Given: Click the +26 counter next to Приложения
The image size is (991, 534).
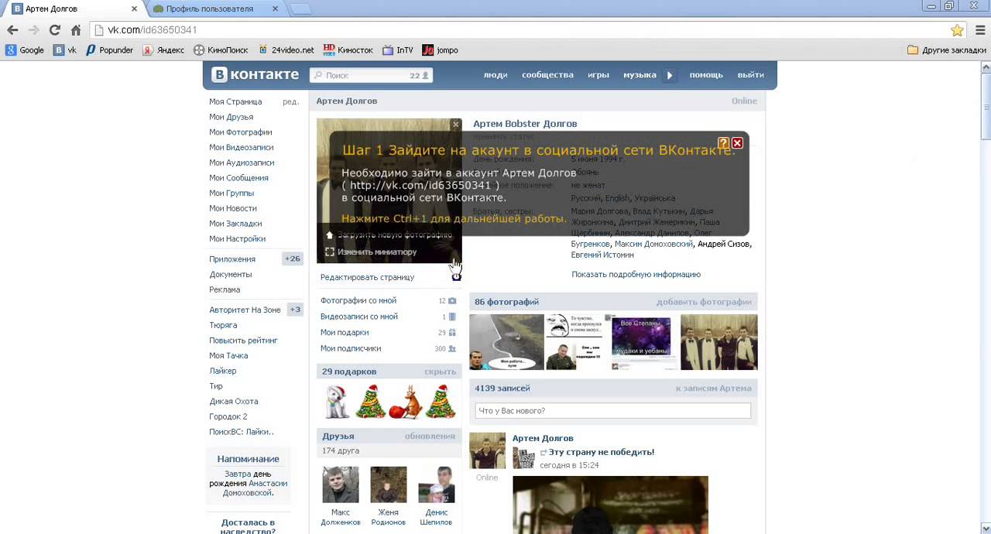Looking at the screenshot, I should (293, 259).
